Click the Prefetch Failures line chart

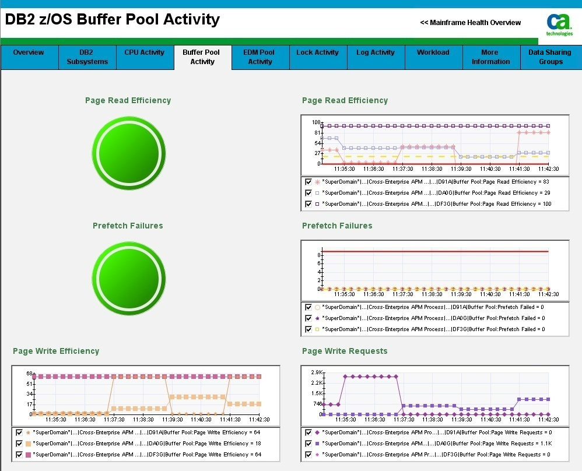point(434,270)
